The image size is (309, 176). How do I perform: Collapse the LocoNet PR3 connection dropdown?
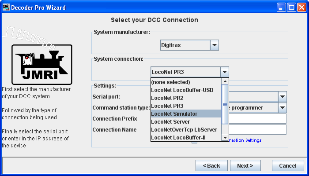[224, 72]
